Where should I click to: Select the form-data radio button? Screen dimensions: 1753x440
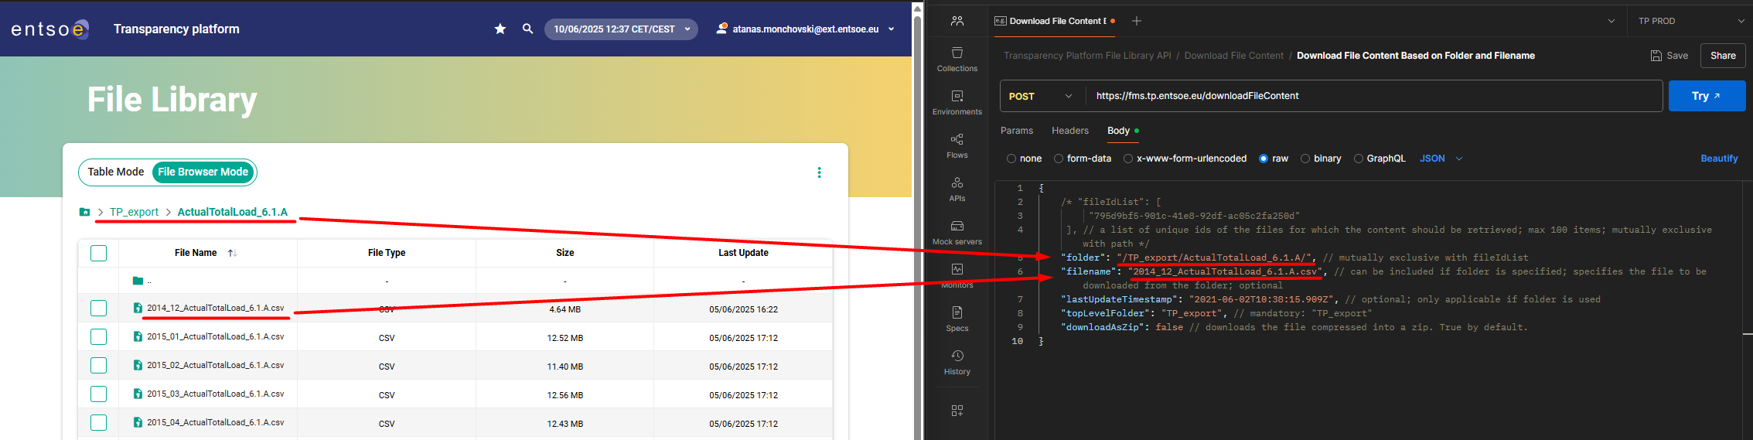tap(1059, 159)
